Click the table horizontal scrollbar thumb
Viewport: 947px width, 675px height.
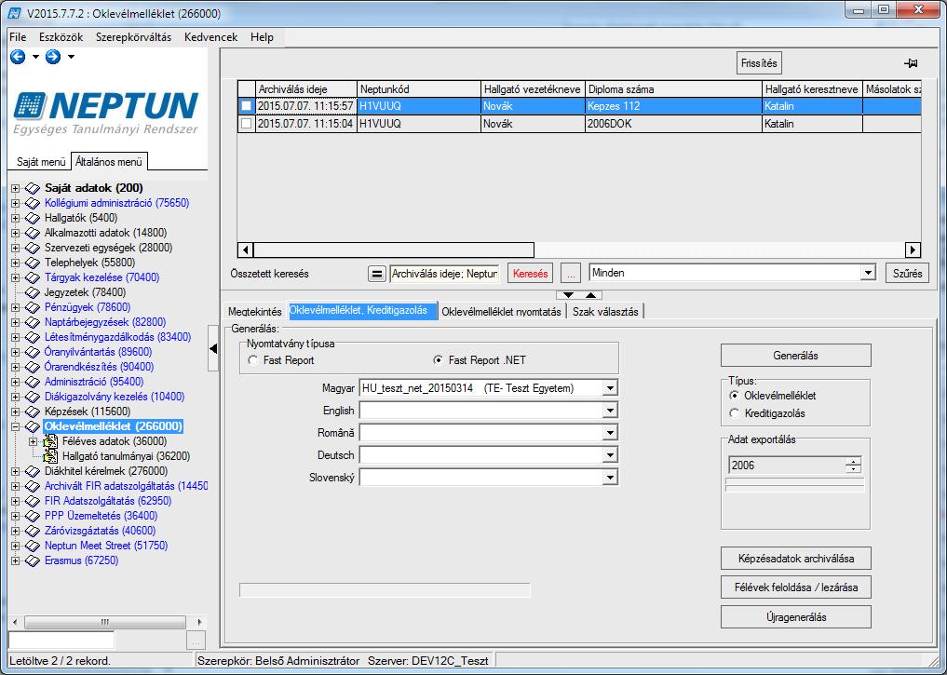pyautogui.click(x=394, y=250)
